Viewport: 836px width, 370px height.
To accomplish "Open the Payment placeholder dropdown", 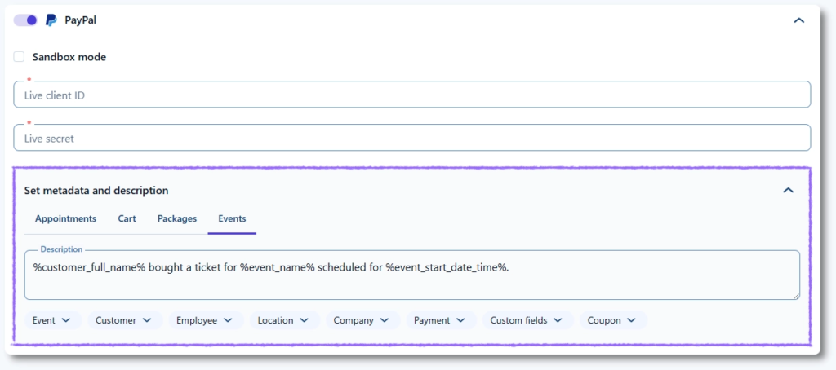I will coord(439,320).
